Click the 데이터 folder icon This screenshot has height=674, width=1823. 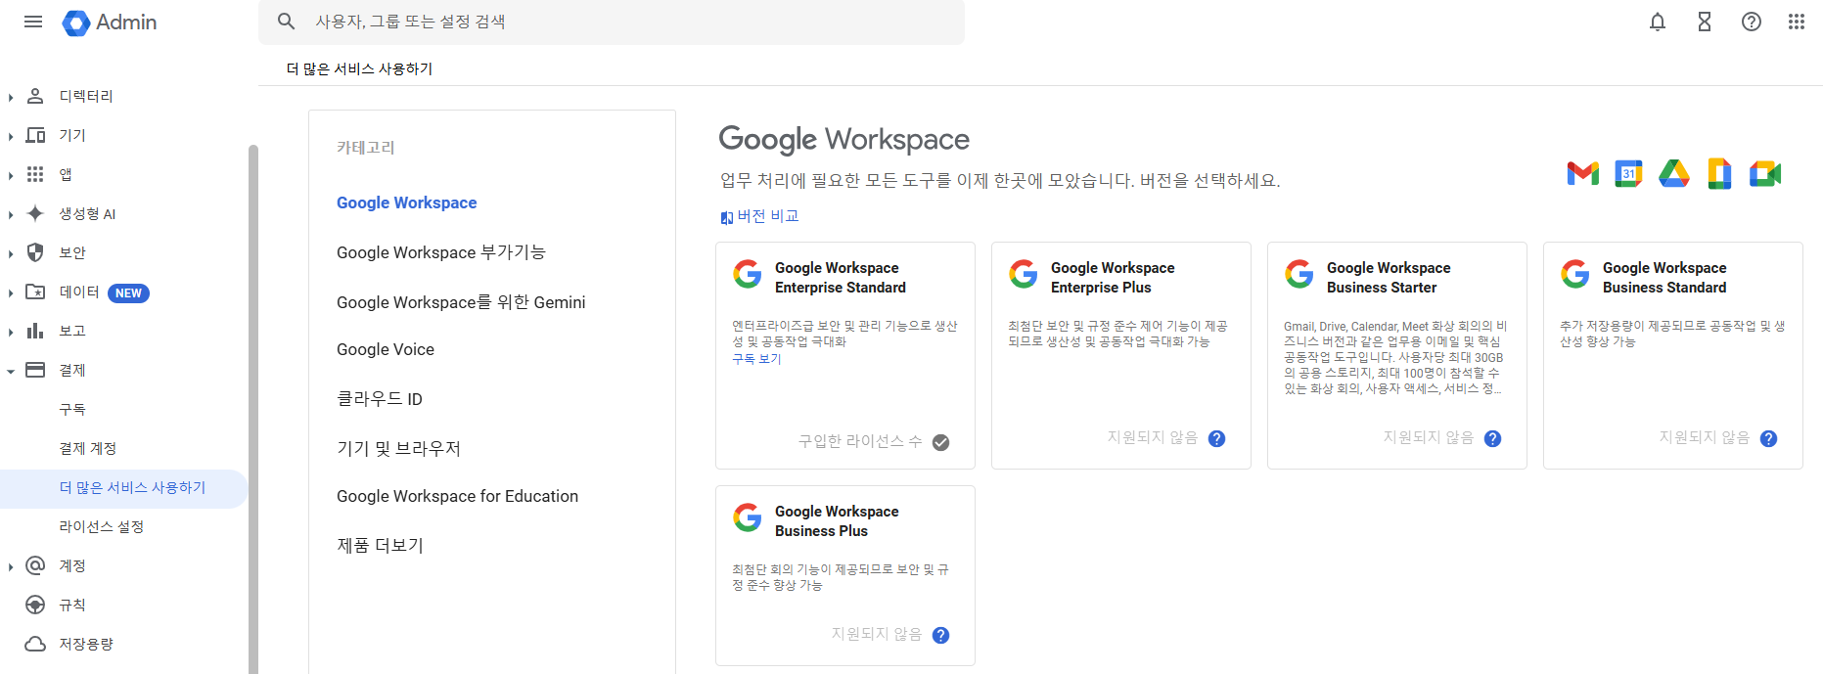click(x=35, y=292)
